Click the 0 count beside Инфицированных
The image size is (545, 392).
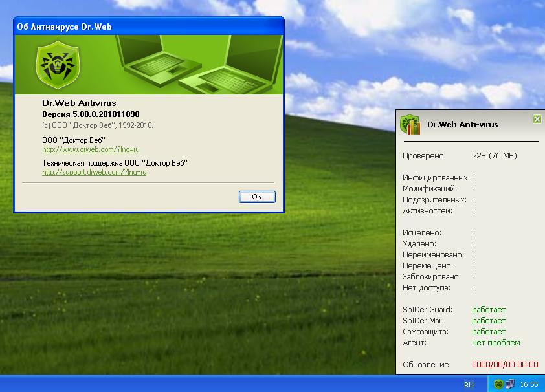pos(474,178)
